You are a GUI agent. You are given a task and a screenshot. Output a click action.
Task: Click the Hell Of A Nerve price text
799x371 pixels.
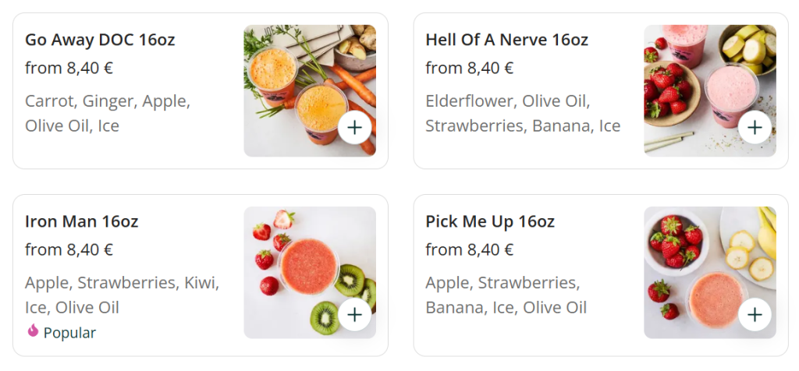coord(469,69)
